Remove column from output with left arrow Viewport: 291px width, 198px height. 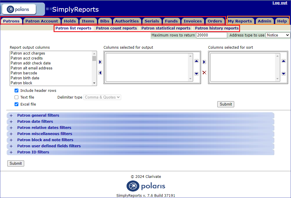point(100,73)
